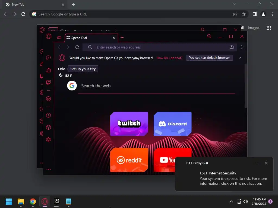Open GX Cleaner sidebar icon

49,70
